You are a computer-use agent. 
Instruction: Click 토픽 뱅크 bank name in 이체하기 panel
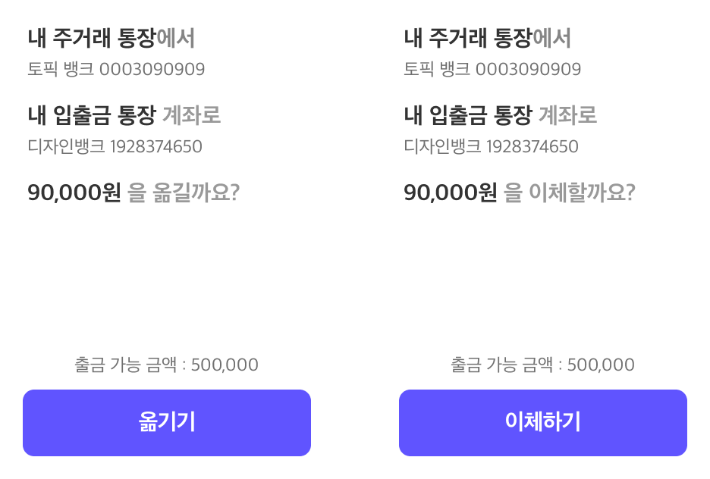(437, 69)
